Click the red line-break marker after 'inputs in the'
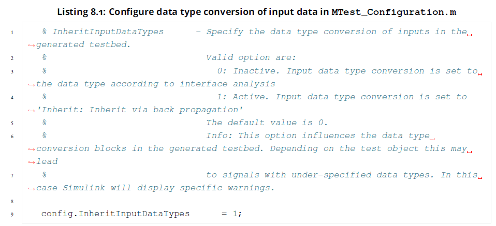Screen dimensions: 496x226 [x=469, y=34]
